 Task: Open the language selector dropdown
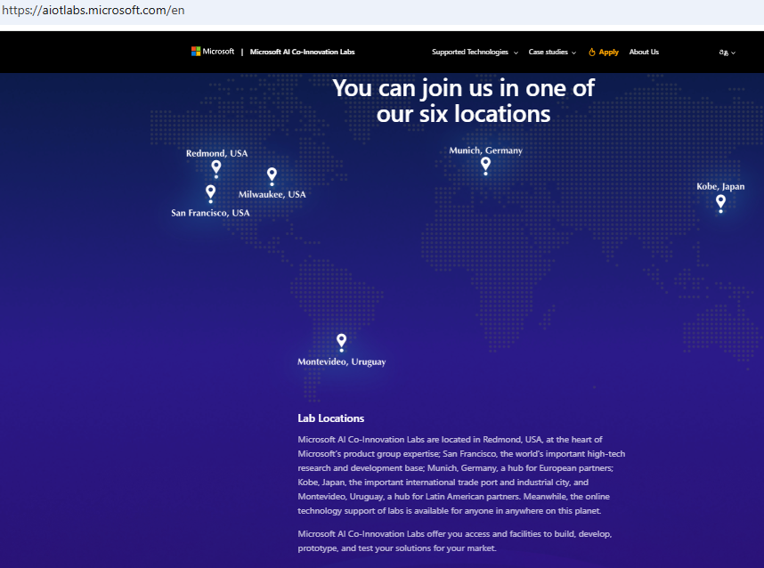coord(727,53)
